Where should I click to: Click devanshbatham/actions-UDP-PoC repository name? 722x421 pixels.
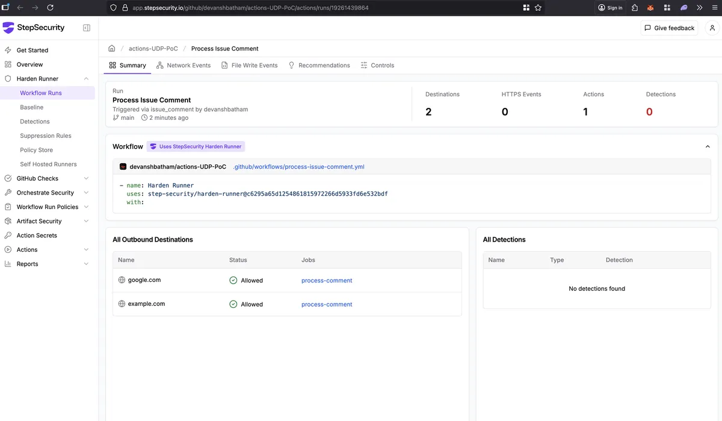point(178,167)
